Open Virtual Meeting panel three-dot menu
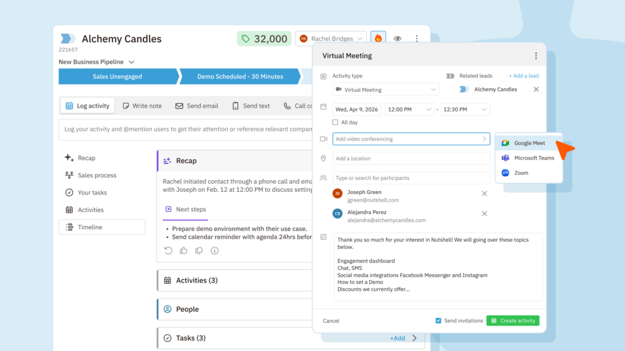This screenshot has height=351, width=625. click(x=536, y=55)
